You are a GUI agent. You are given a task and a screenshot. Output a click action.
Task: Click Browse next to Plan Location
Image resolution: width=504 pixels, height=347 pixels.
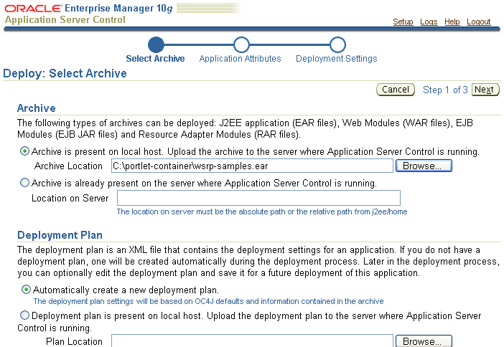[424, 341]
